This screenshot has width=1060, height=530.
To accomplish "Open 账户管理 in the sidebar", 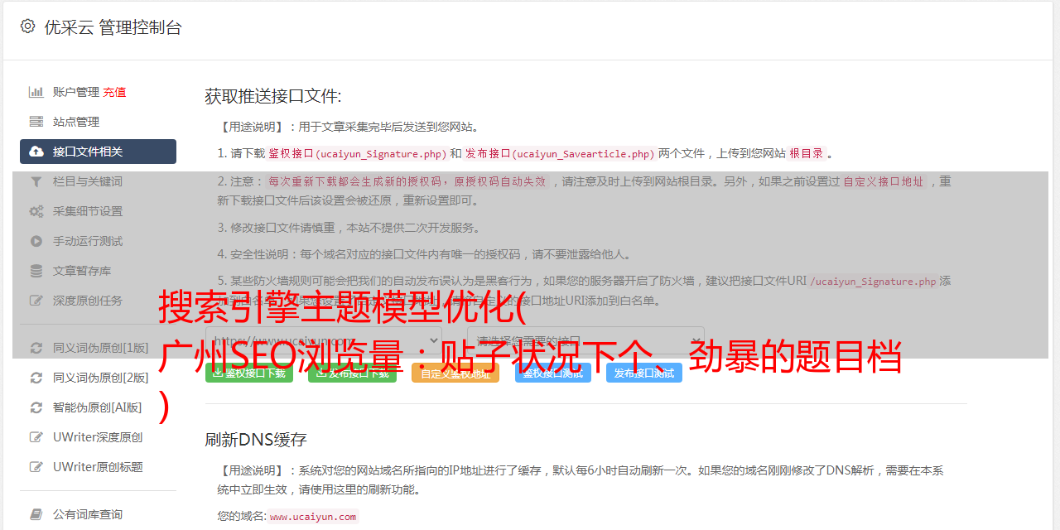I will [76, 92].
